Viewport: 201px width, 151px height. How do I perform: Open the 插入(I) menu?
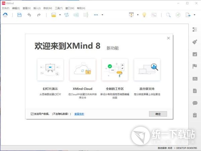point(37,8)
